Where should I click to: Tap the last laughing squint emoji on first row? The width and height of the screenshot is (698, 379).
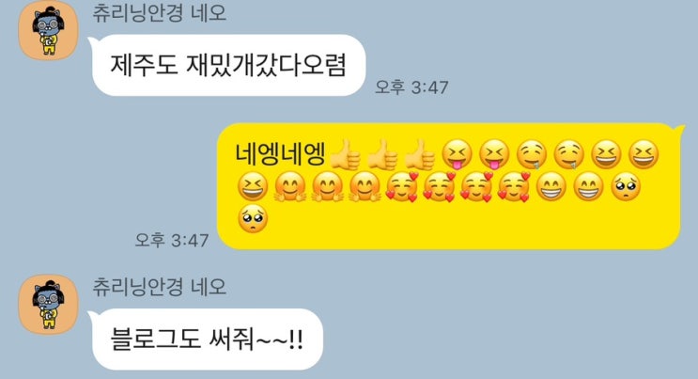pyautogui.click(x=644, y=155)
